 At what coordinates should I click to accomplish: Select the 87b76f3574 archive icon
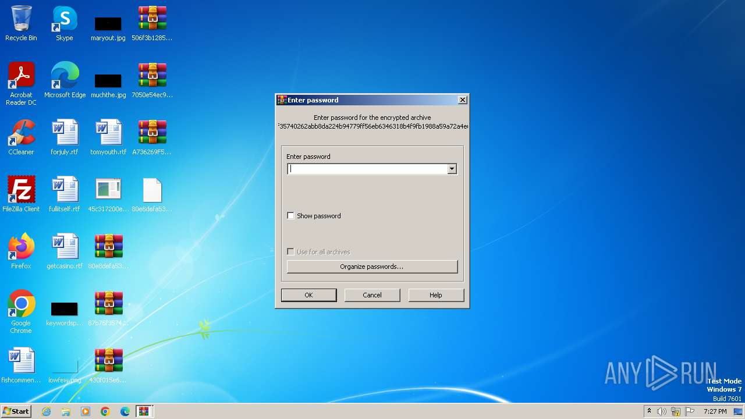pos(108,308)
